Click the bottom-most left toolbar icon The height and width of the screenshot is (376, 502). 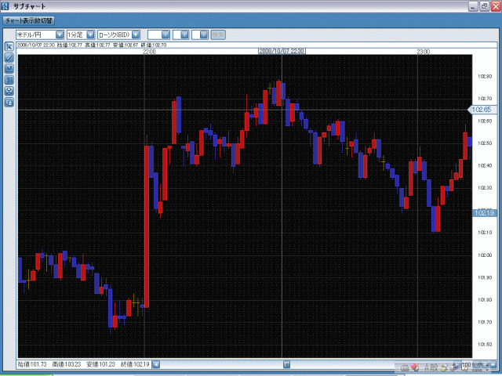click(x=9, y=101)
